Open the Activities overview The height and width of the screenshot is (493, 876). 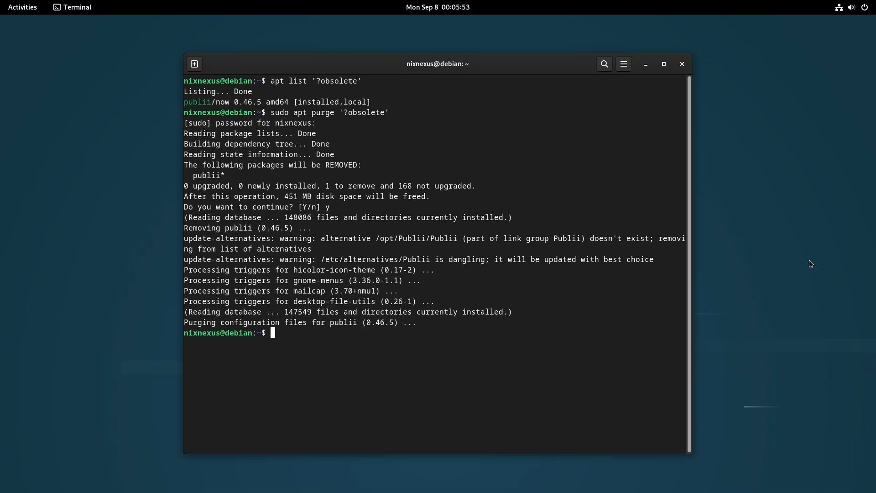[x=22, y=7]
